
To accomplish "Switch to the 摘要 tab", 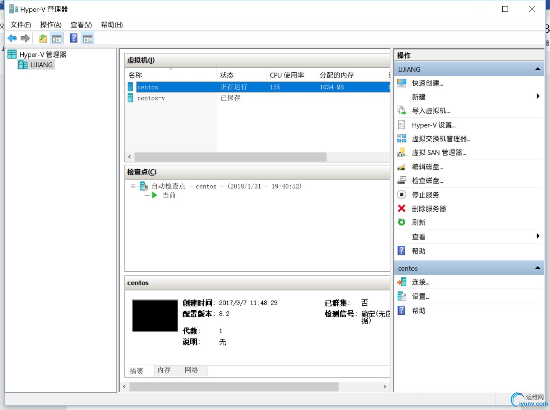I will click(136, 371).
